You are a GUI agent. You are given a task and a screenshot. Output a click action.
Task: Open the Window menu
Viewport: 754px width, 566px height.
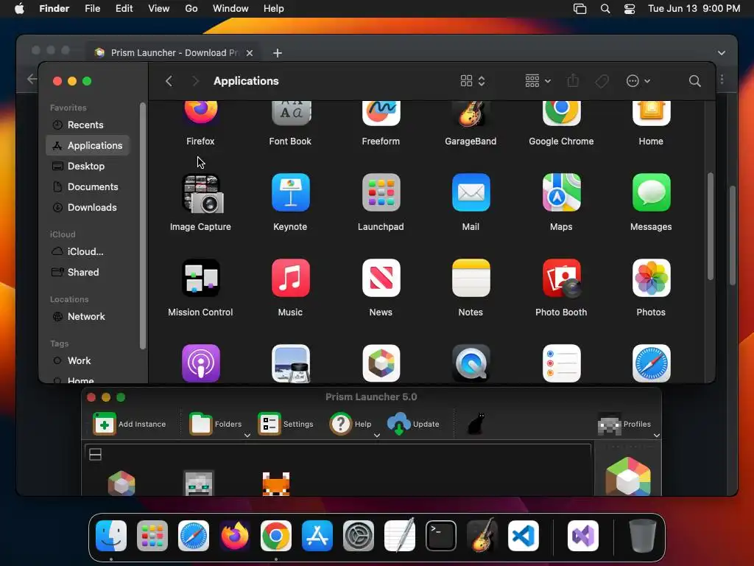click(x=230, y=9)
